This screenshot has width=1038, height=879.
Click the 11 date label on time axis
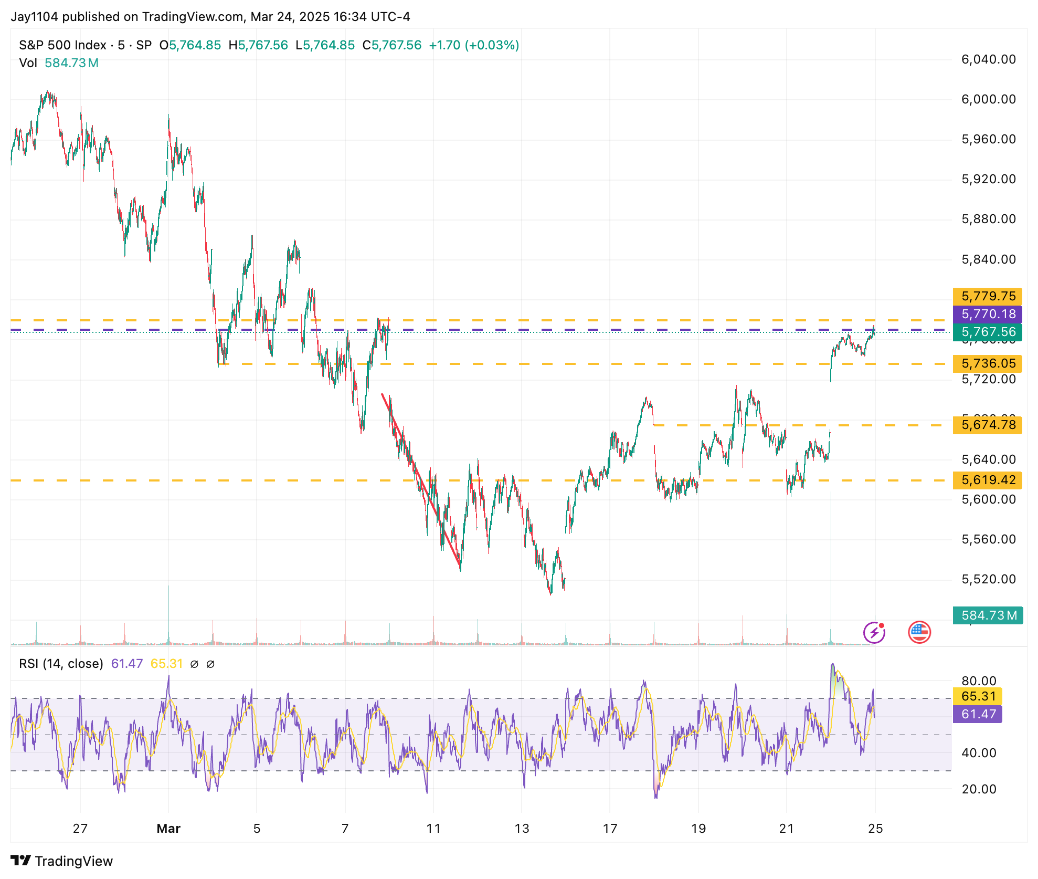pos(433,829)
